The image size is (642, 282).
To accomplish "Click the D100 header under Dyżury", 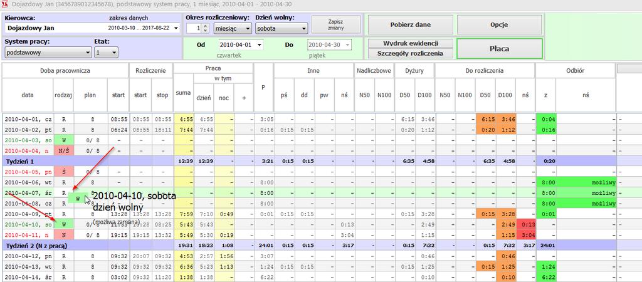I will pos(425,95).
